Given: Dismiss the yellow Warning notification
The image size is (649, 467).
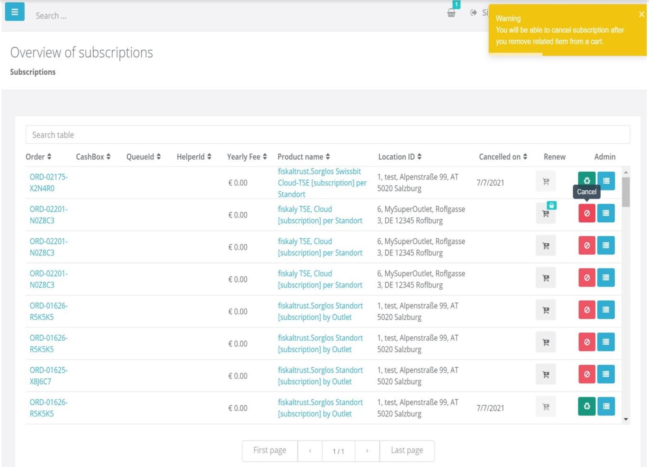Looking at the screenshot, I should pyautogui.click(x=641, y=14).
